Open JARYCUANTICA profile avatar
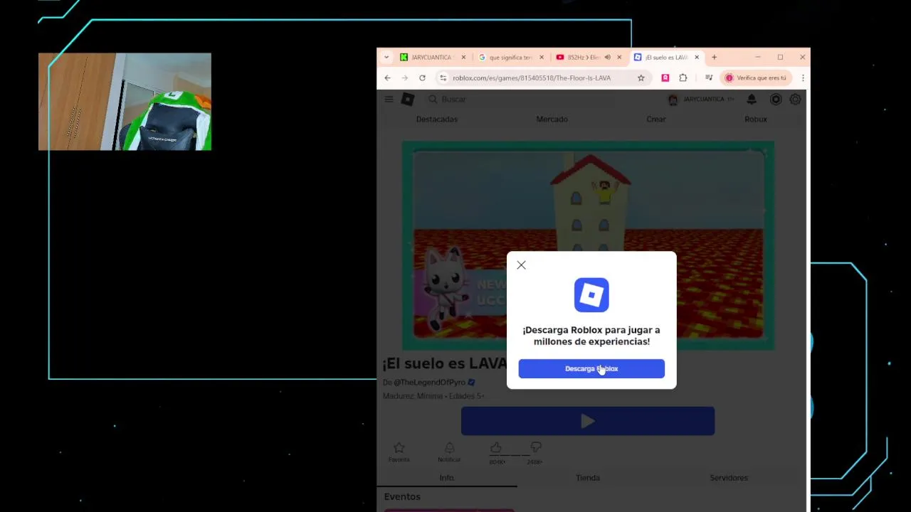911x512 pixels. pos(673,100)
